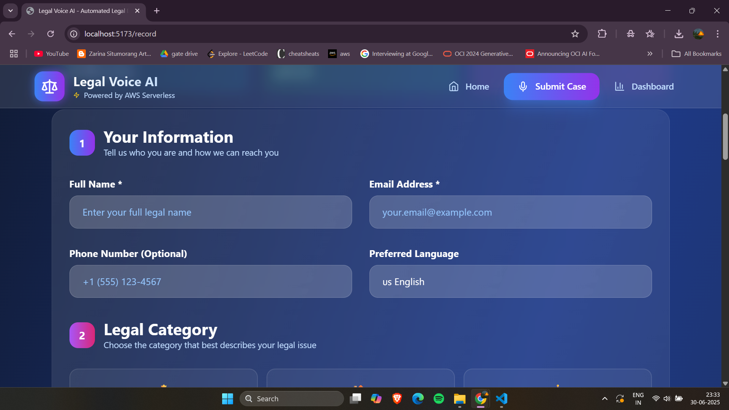The height and width of the screenshot is (410, 729).
Task: Open the Dashboard nav item
Action: tap(644, 87)
